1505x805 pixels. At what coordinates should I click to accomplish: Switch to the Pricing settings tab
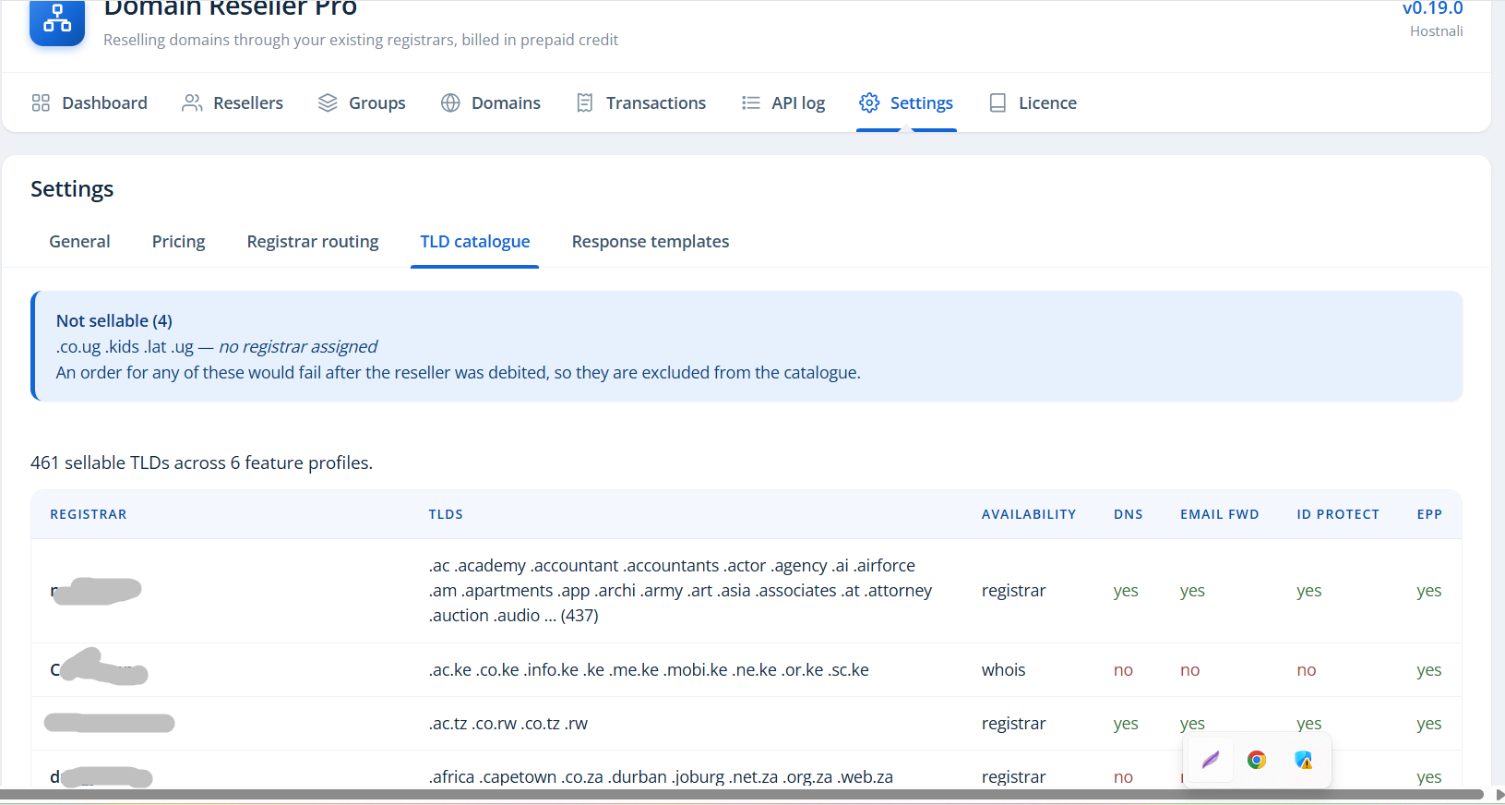coord(179,241)
